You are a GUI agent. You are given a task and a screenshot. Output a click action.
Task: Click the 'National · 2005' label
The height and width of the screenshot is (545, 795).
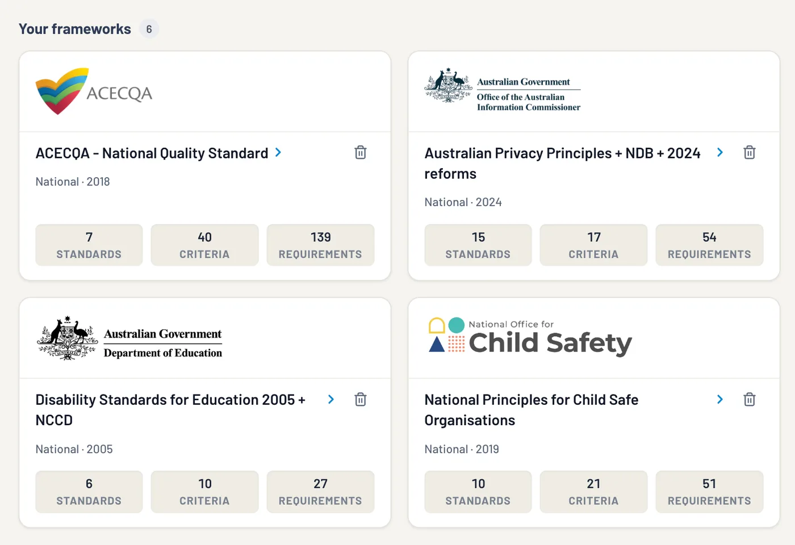74,449
